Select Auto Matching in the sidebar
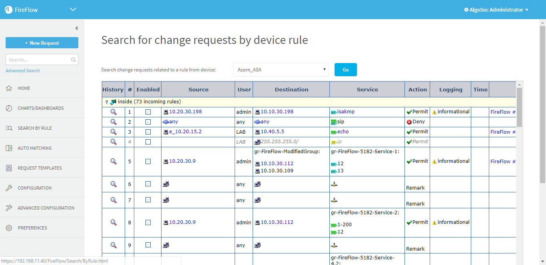Viewport: 546px width, 265px height. tap(34, 148)
